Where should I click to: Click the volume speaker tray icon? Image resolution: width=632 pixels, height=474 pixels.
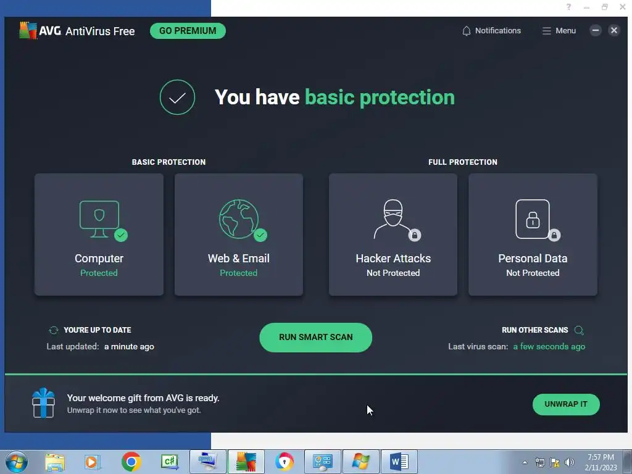pyautogui.click(x=569, y=462)
